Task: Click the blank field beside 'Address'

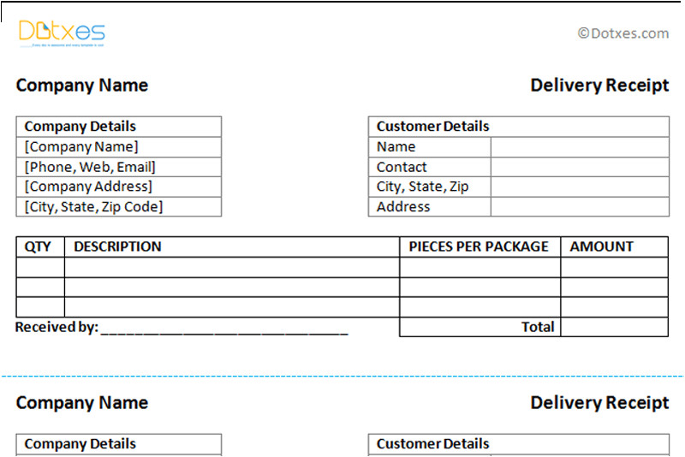Action: (580, 207)
